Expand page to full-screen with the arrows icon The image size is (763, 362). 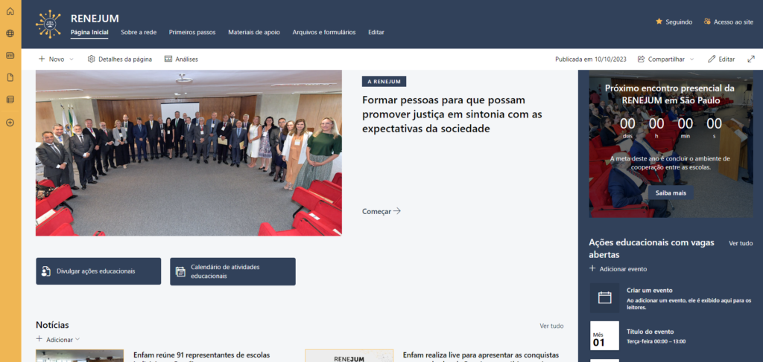tap(751, 59)
